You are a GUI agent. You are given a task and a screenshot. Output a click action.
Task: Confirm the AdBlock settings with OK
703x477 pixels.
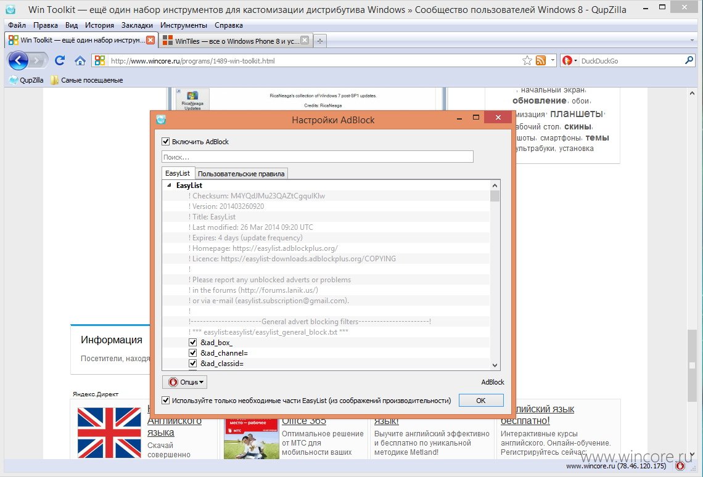tap(481, 401)
